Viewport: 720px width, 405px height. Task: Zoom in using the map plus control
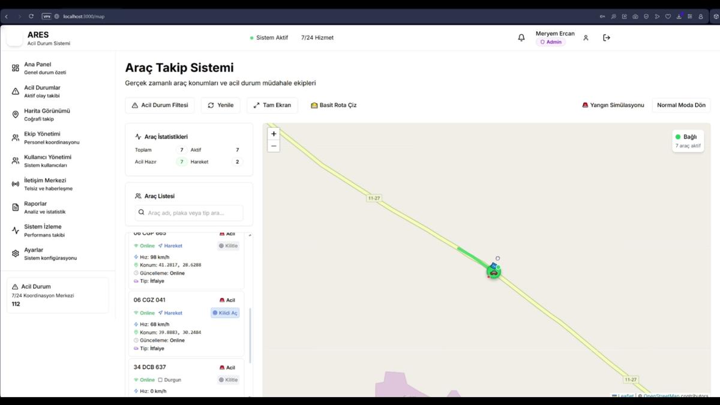coord(274,133)
